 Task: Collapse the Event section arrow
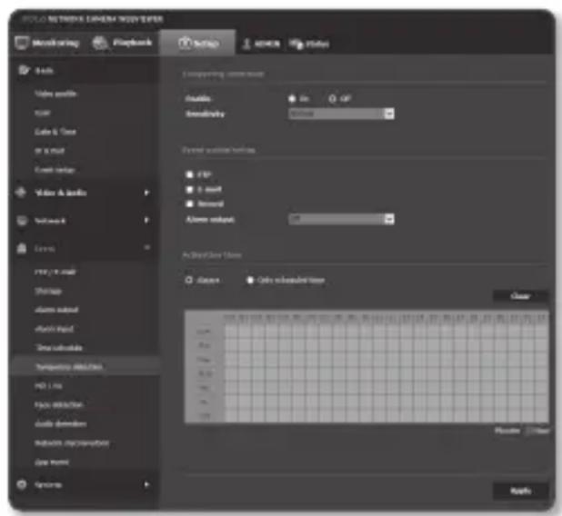147,248
